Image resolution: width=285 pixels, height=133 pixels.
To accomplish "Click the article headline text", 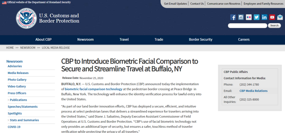I will point(129,65).
